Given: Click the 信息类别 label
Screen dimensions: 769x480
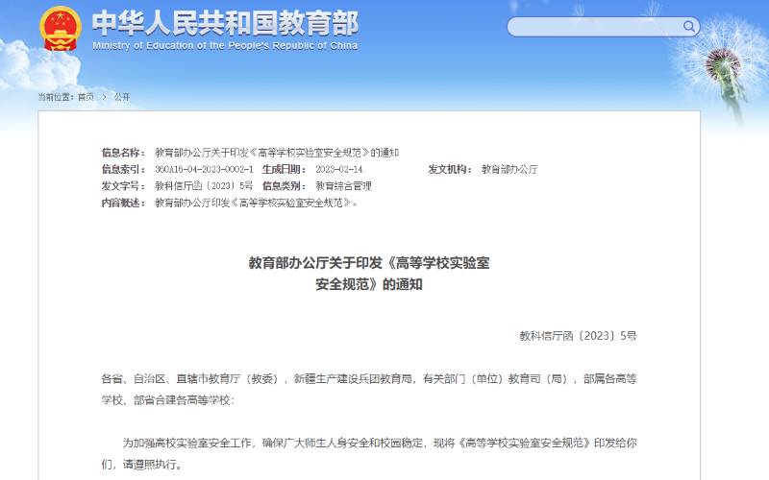Looking at the screenshot, I should [x=284, y=186].
